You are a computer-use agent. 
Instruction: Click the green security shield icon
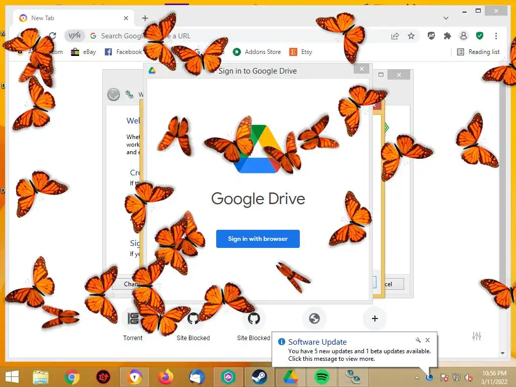pos(480,36)
